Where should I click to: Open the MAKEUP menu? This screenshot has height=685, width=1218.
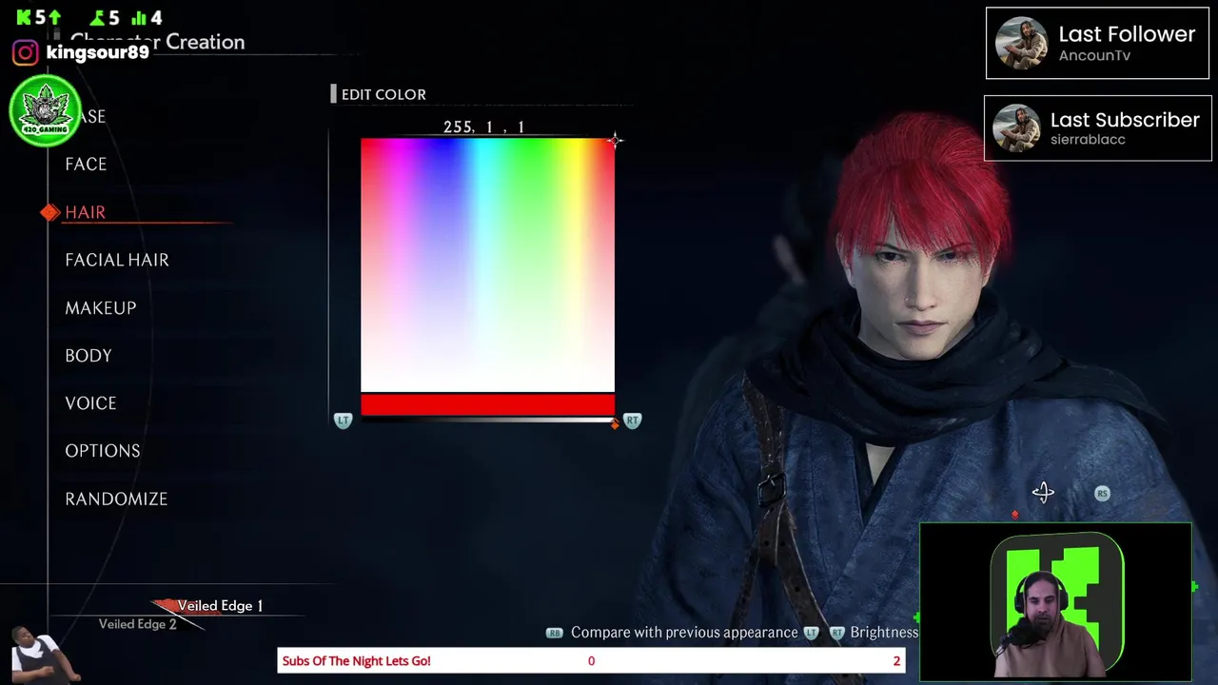(x=101, y=307)
